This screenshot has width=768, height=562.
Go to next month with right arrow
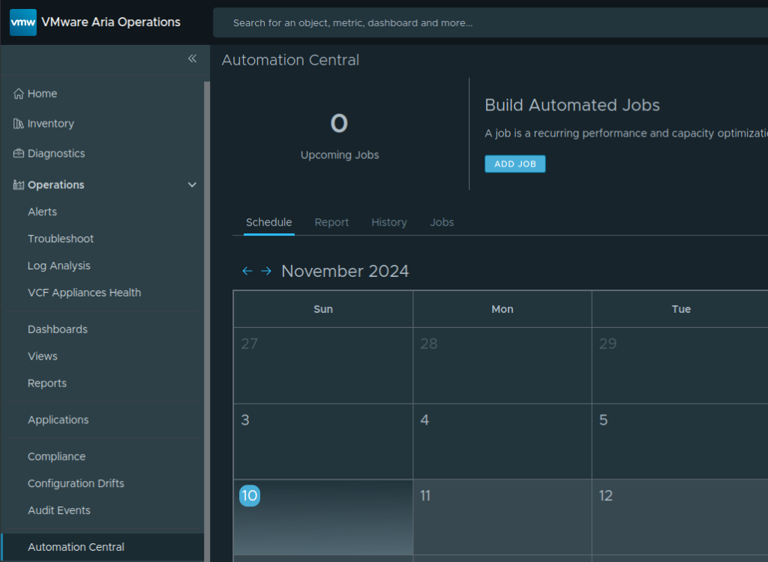click(266, 271)
